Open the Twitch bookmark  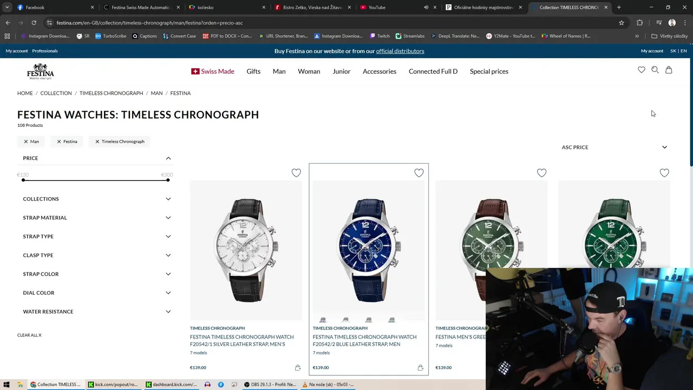pos(380,36)
